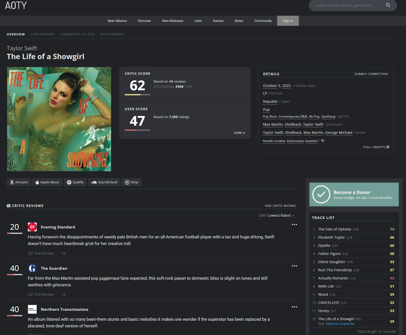
Task: Click the critic score bar
Action: (137, 95)
